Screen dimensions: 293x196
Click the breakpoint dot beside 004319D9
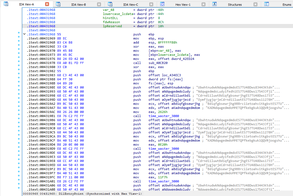pyautogui.click(x=19, y=147)
